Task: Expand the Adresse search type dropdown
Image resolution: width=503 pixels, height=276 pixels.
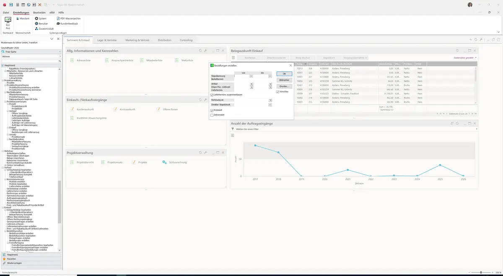Action: coord(60,56)
